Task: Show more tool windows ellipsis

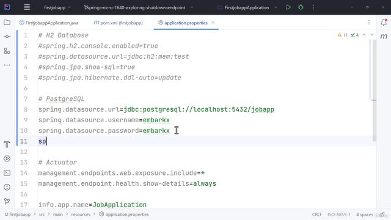Action: tap(7, 65)
